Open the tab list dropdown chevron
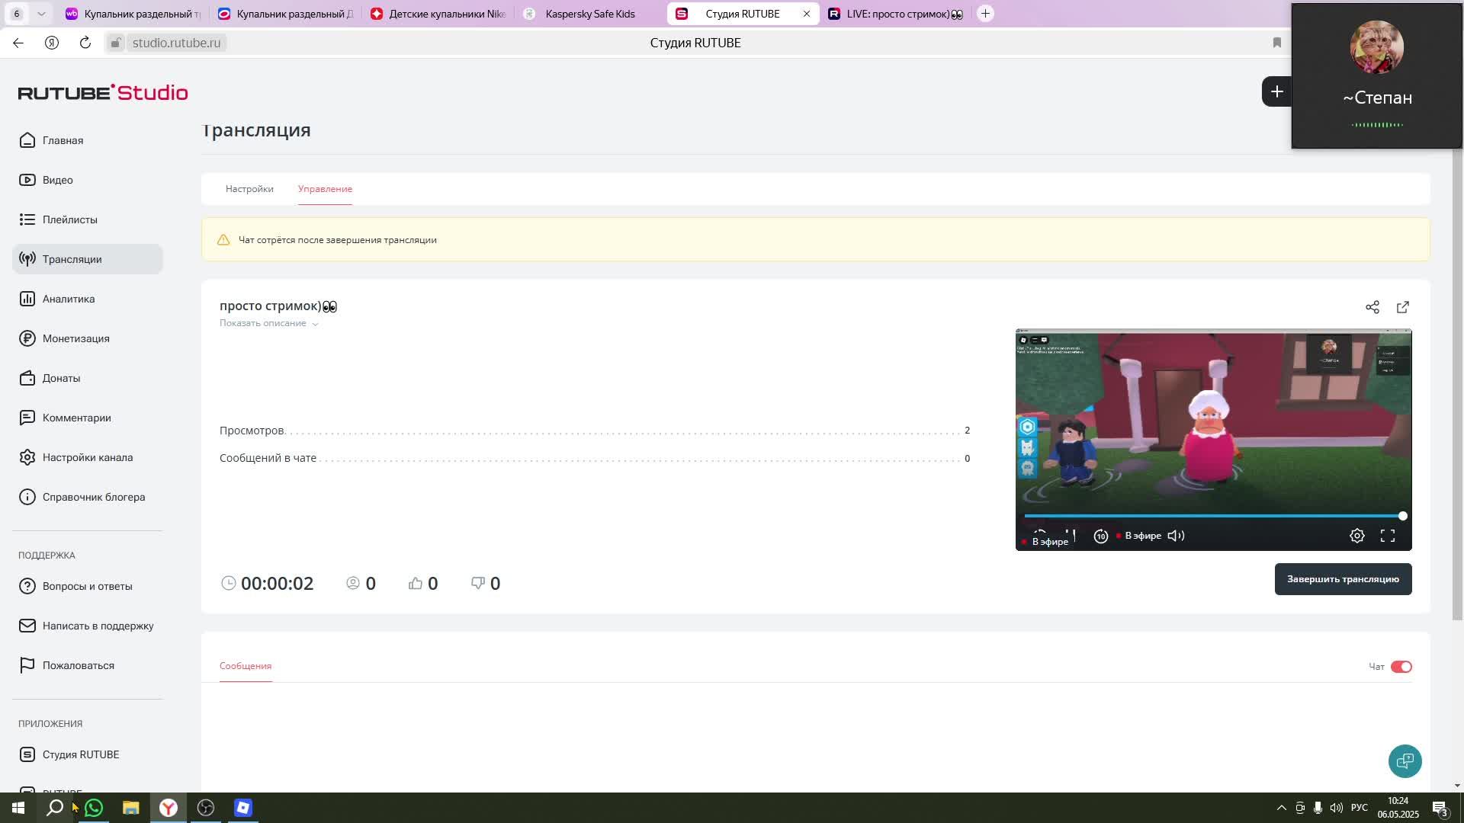This screenshot has width=1464, height=823. [41, 14]
